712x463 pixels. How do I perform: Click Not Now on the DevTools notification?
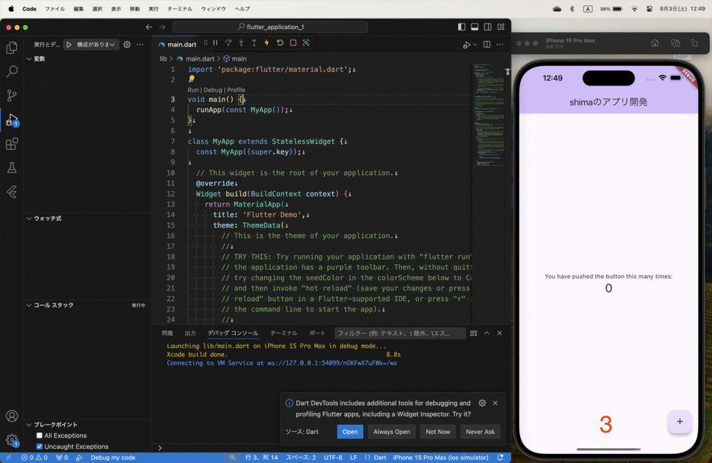click(x=438, y=432)
